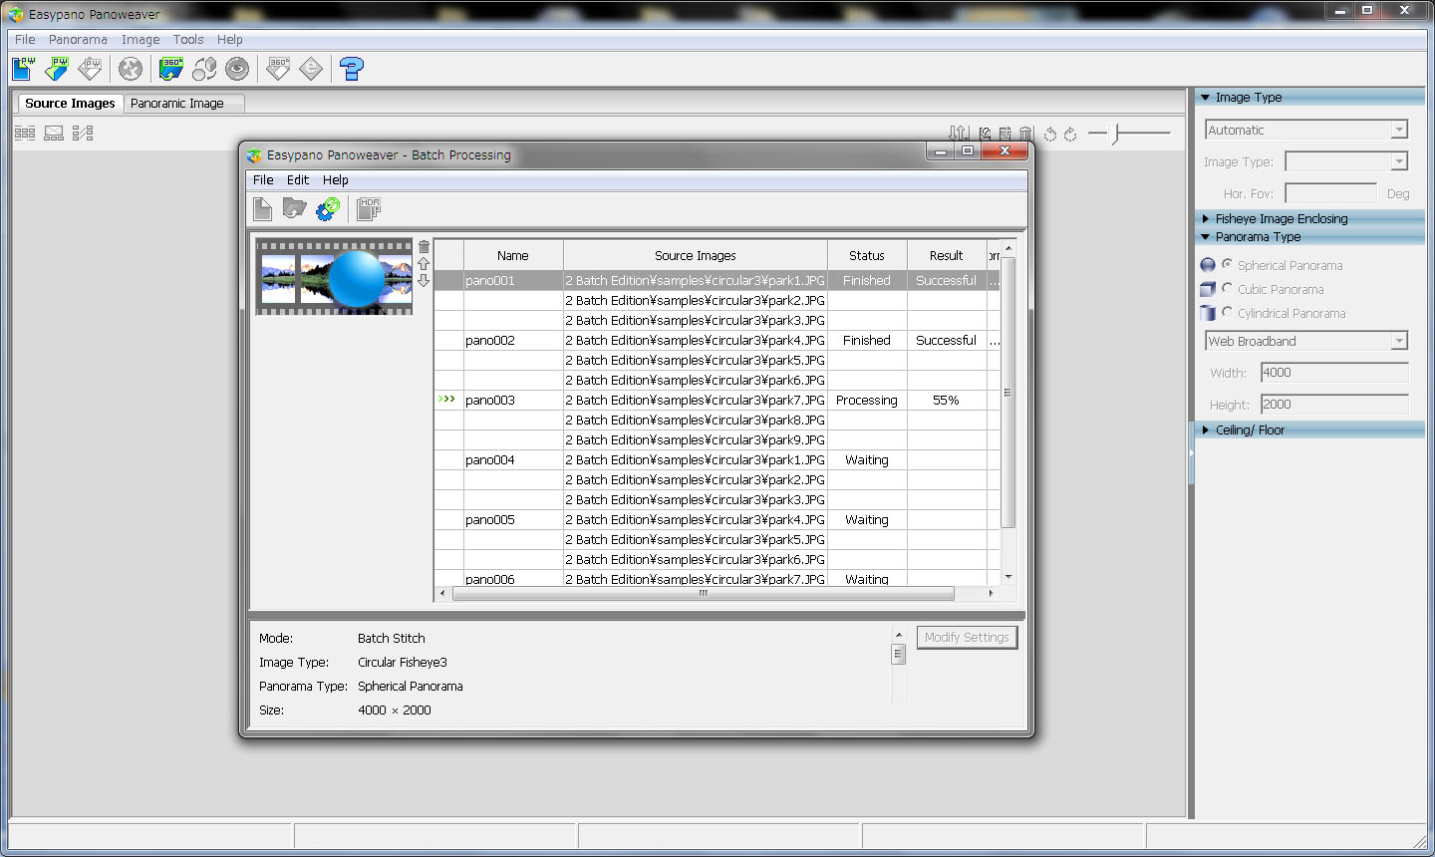
Task: Click the rotate counterclockwise icon in Source Images
Action: [x=1050, y=134]
